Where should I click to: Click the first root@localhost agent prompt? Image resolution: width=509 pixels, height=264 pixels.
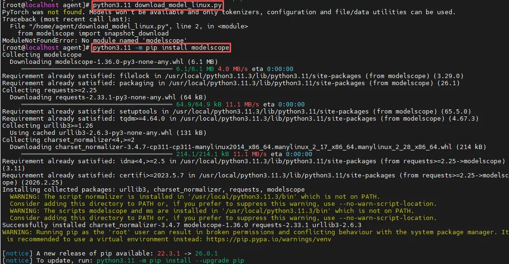coord(46,5)
